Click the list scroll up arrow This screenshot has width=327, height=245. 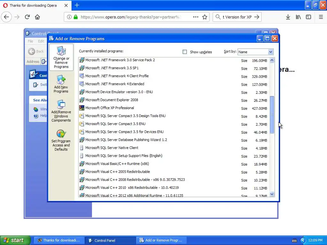pyautogui.click(x=272, y=60)
